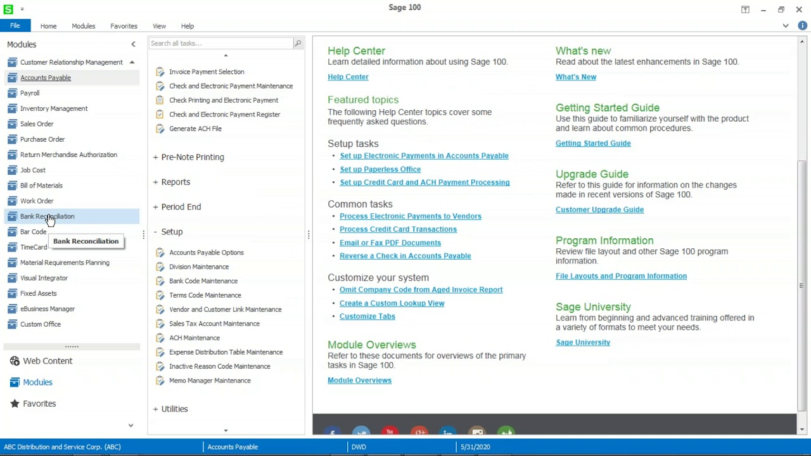Open the quick access toolbar dropdown arrow

click(22, 9)
